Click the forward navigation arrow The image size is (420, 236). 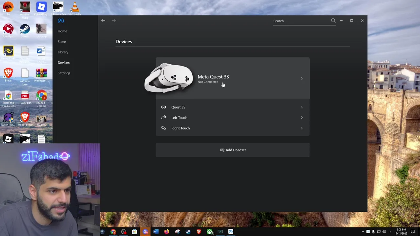[x=114, y=21]
